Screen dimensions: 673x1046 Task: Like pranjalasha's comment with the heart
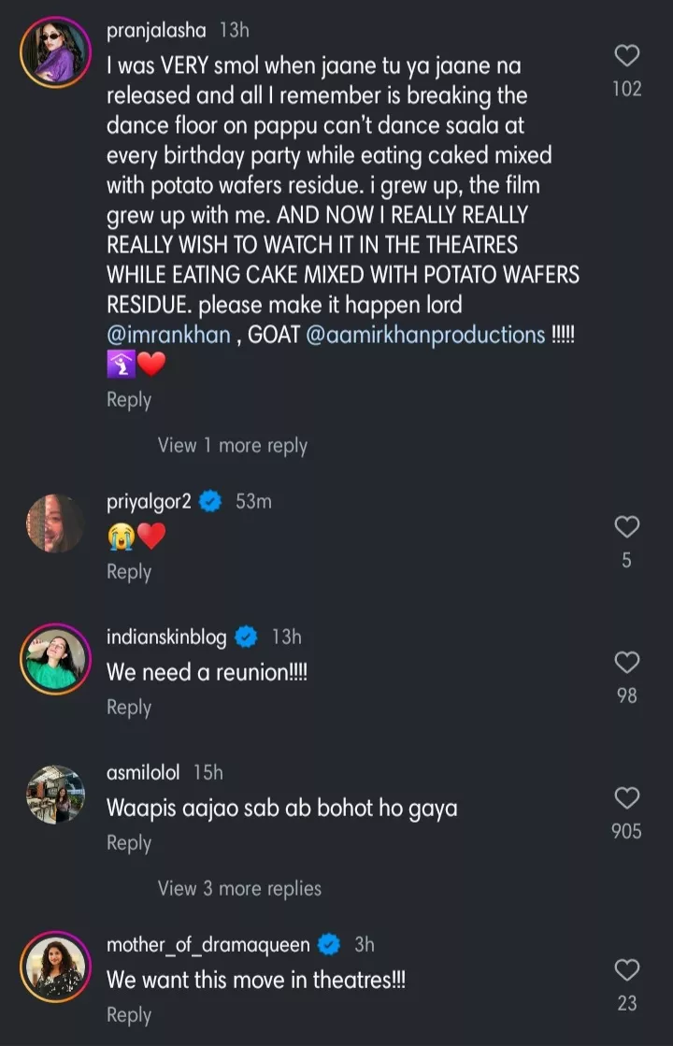tap(627, 56)
